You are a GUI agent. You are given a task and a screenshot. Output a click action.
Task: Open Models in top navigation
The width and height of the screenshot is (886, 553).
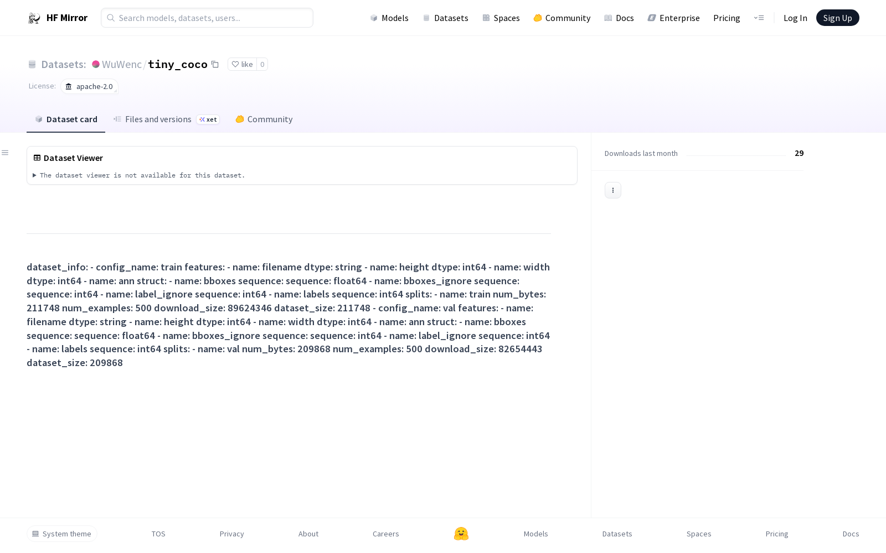[x=389, y=18]
